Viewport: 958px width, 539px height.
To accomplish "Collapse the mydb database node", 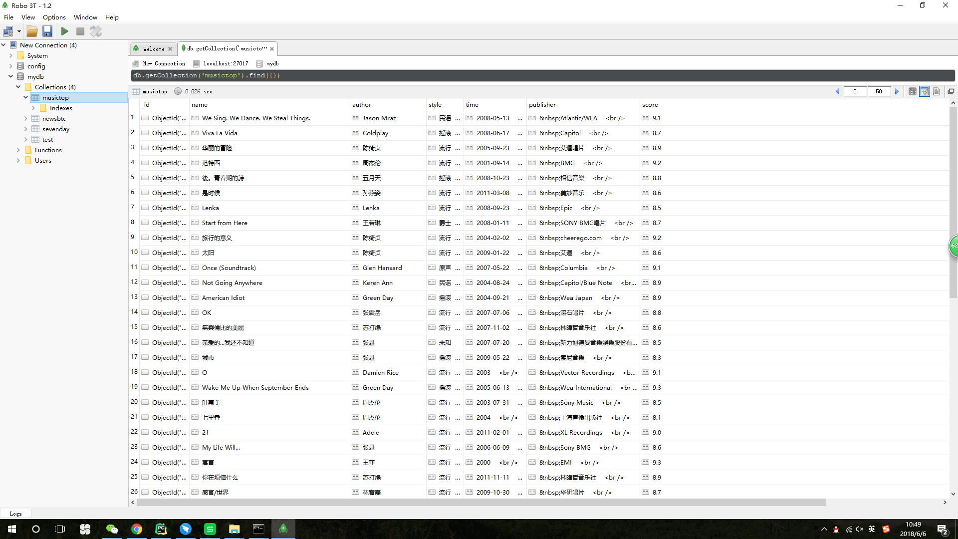I will tap(10, 76).
